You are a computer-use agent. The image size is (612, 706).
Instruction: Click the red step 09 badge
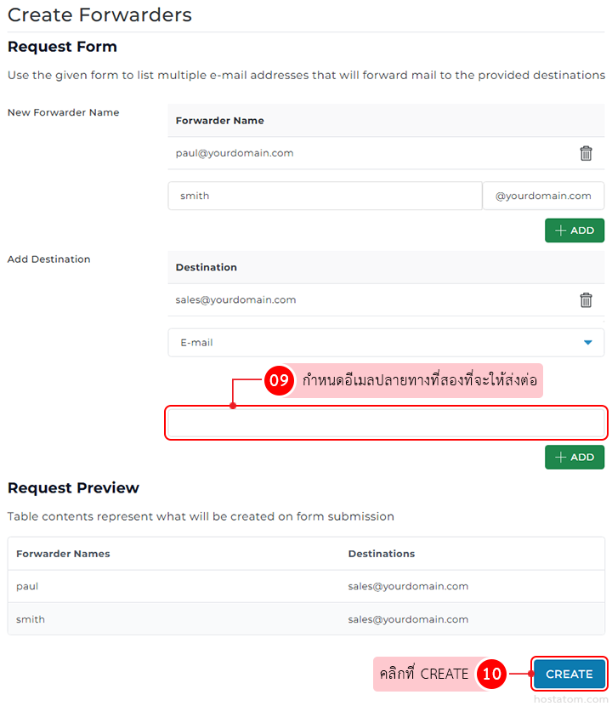pyautogui.click(x=279, y=381)
